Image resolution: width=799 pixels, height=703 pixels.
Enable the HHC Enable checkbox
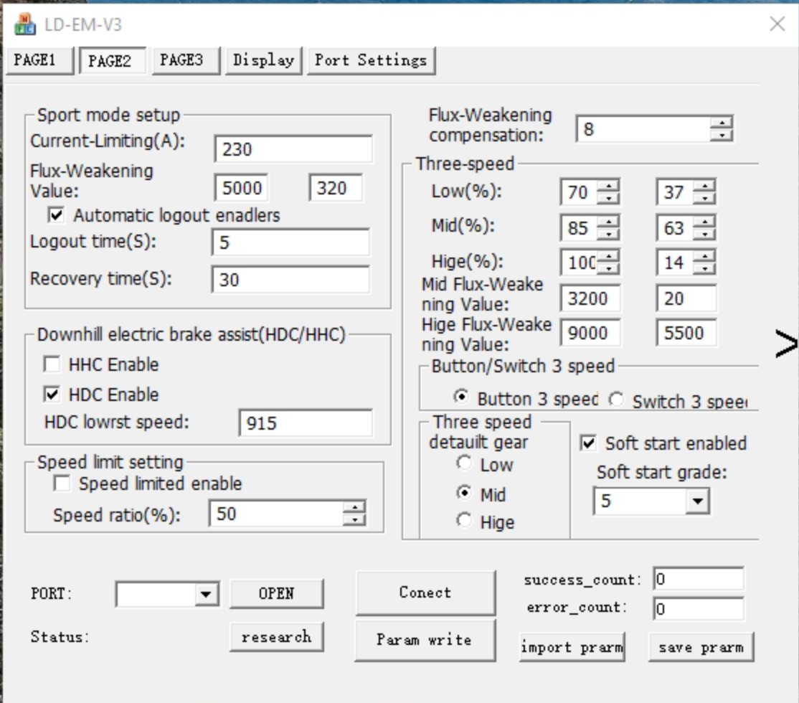pos(52,364)
